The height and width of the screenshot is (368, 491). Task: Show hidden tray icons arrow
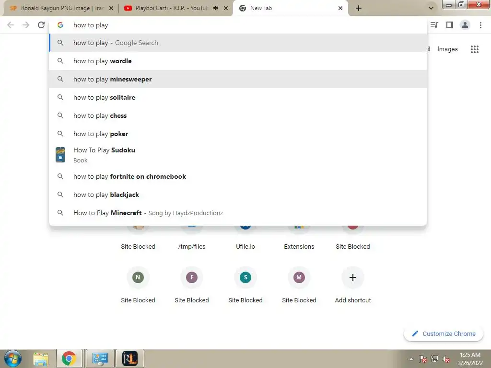pos(411,359)
